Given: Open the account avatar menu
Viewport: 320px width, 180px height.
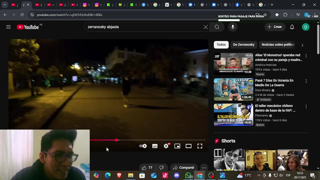Looking at the screenshot, I should point(305,27).
